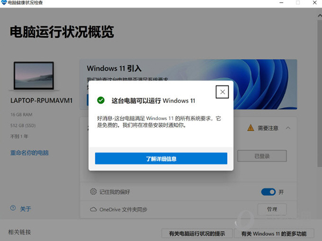Image resolution: width=322 pixels, height=241 pixels.
Task: Open the 关于 link
Action: coord(25,209)
